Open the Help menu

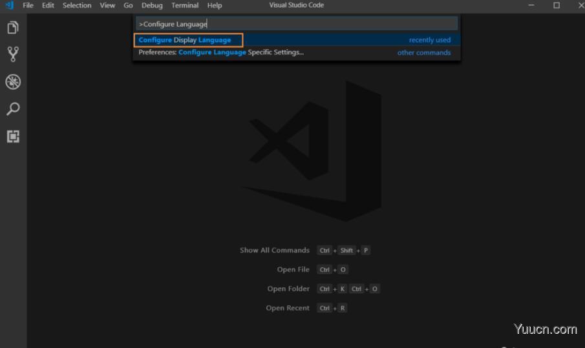tap(215, 5)
